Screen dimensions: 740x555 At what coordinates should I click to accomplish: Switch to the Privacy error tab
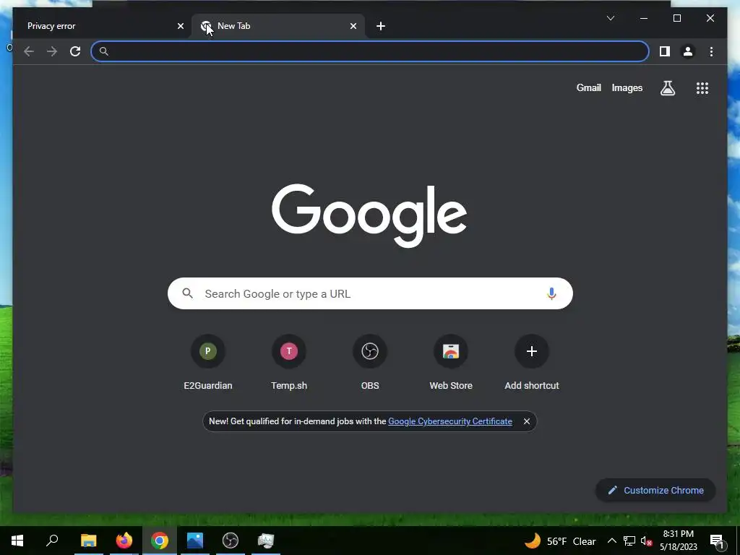(x=101, y=26)
